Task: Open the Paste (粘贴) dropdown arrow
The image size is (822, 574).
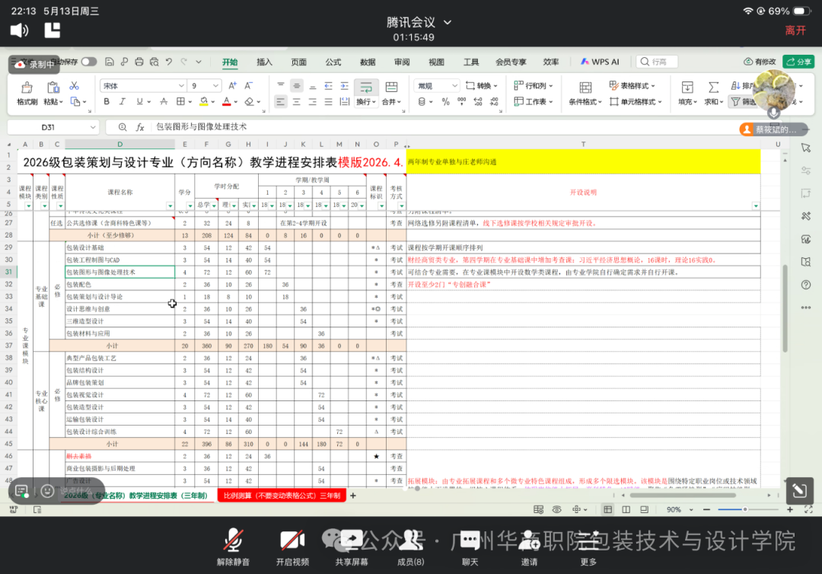Action: point(62,102)
